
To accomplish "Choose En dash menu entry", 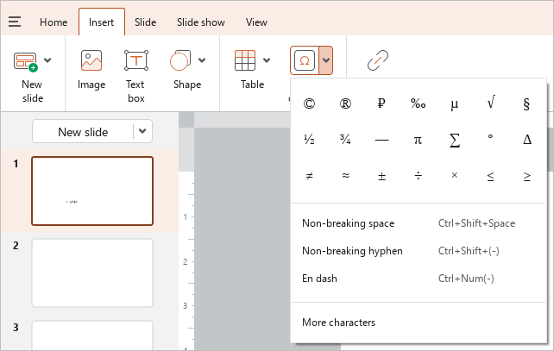I will tap(419, 279).
